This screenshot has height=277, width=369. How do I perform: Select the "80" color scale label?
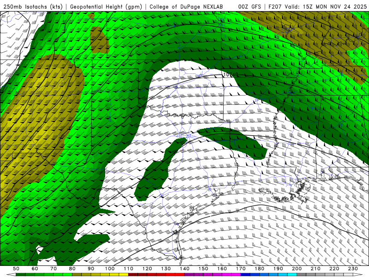point(72,269)
